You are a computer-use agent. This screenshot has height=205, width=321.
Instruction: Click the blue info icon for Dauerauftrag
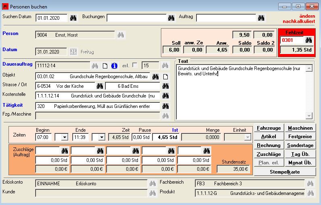(114, 66)
